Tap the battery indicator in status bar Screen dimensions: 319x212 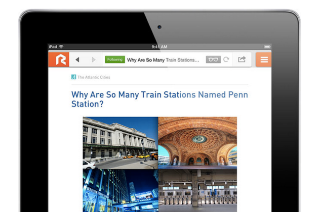coord(265,46)
